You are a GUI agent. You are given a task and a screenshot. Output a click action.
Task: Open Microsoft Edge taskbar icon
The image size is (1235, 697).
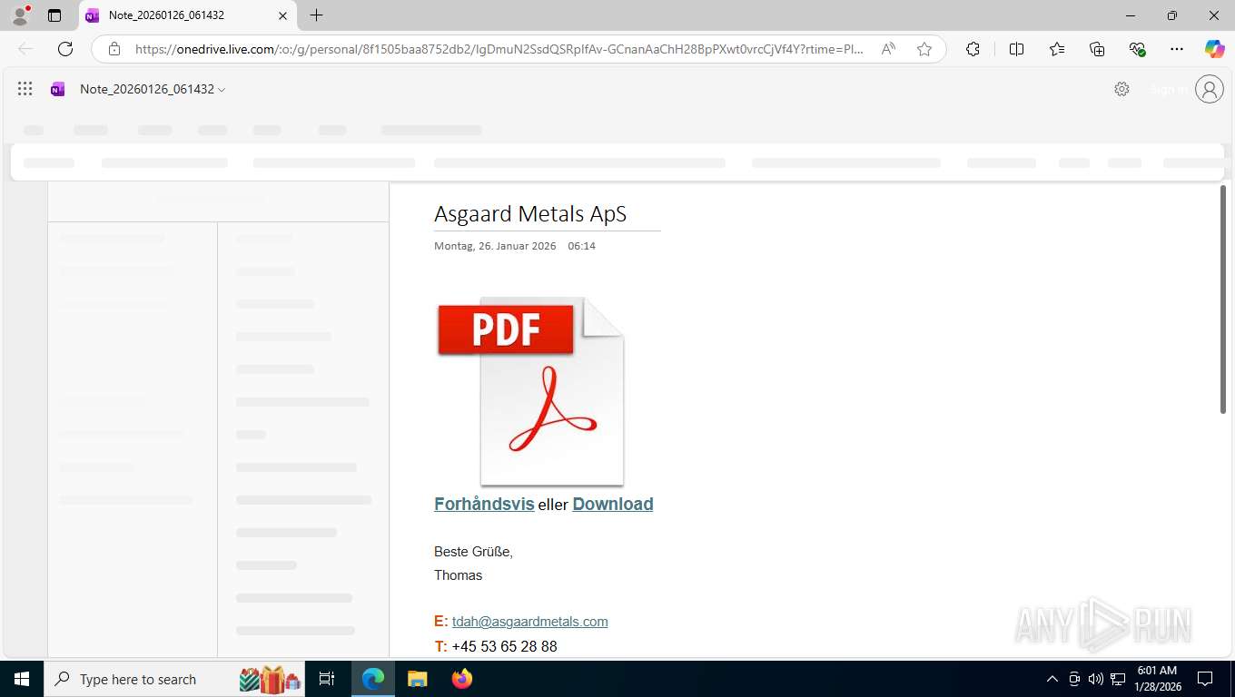(373, 679)
